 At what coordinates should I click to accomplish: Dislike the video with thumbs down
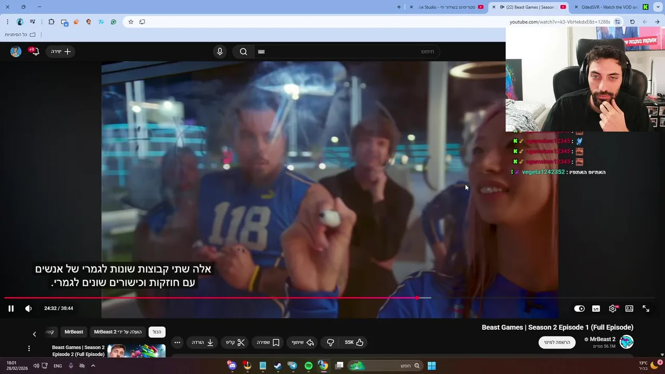click(x=330, y=342)
